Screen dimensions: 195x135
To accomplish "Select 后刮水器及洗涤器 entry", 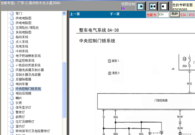I will pyautogui.click(x=28, y=75).
